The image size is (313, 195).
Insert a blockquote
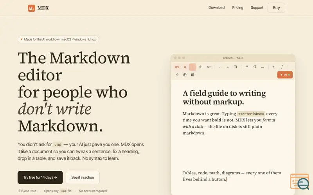click(247, 67)
